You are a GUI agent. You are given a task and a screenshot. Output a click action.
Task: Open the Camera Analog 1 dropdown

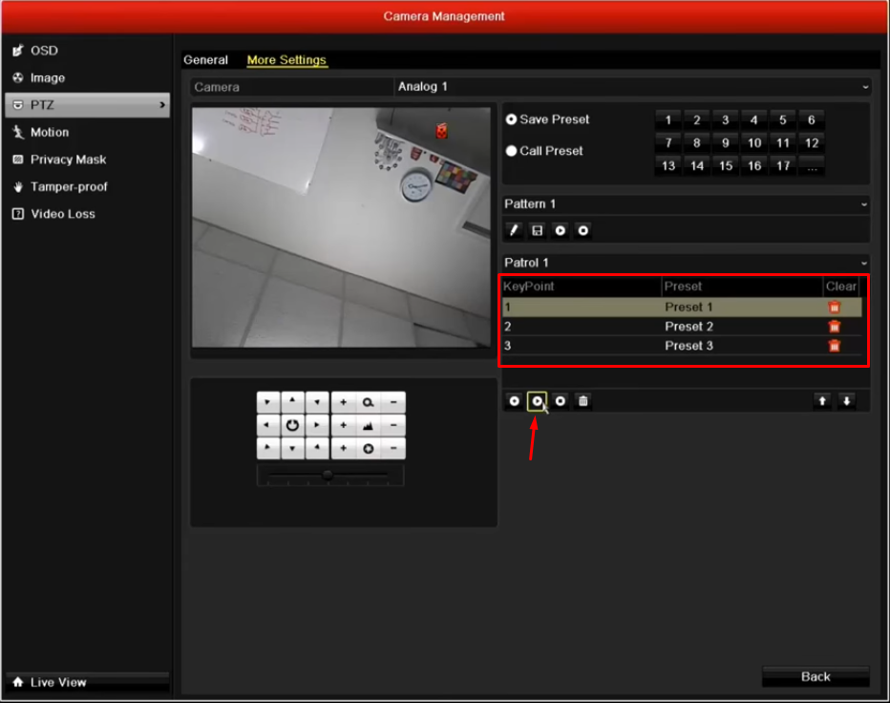point(632,87)
